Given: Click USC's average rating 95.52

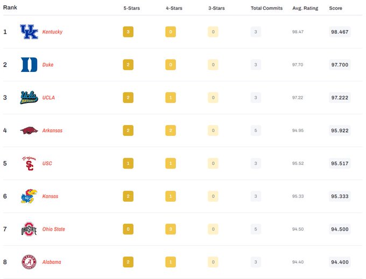Looking at the screenshot, I should point(298,163).
